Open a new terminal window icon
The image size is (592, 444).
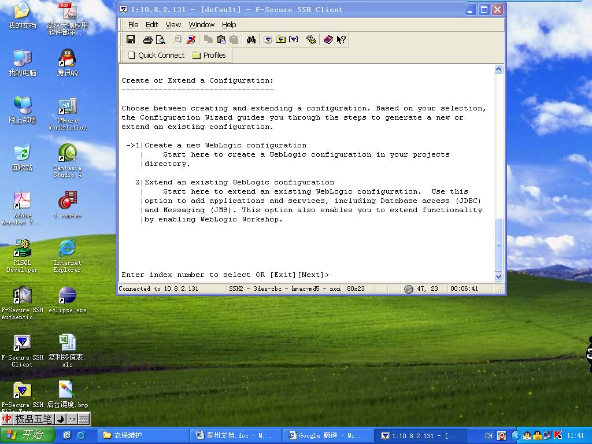(268, 39)
